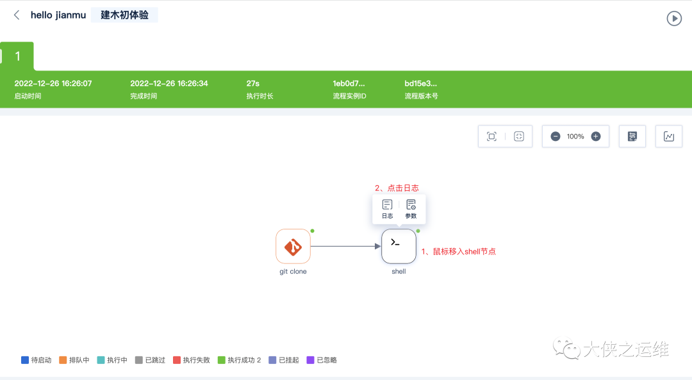Click the shell node label text
Image resolution: width=692 pixels, height=380 pixels.
[x=399, y=272]
